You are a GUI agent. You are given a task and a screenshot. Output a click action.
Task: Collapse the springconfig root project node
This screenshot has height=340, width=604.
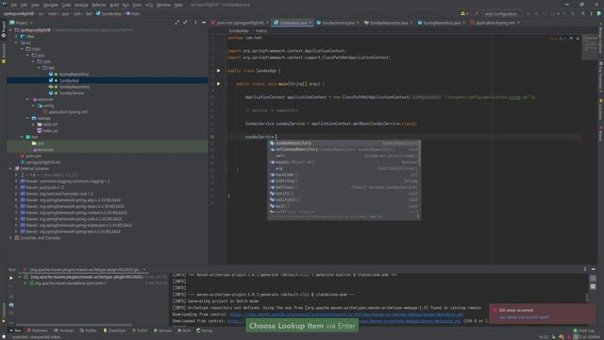10,29
